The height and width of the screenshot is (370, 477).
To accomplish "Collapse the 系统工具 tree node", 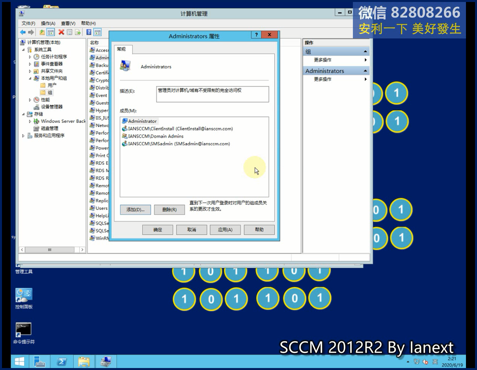I will point(23,50).
